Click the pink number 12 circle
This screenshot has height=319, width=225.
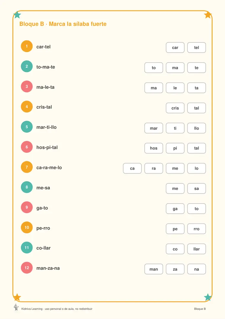27,268
